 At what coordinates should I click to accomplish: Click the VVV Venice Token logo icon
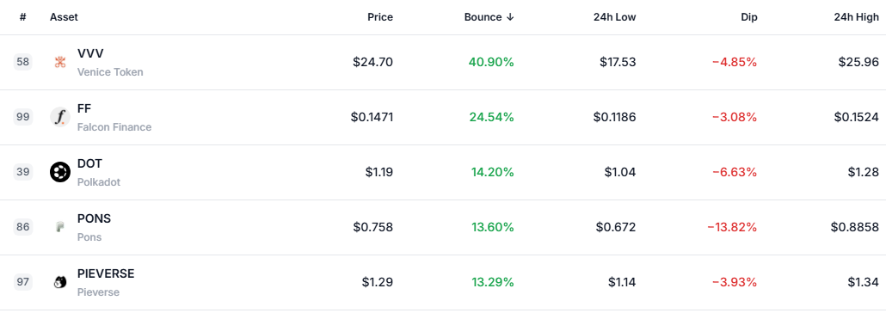(60, 62)
